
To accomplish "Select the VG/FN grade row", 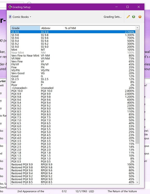I will 73,70.
